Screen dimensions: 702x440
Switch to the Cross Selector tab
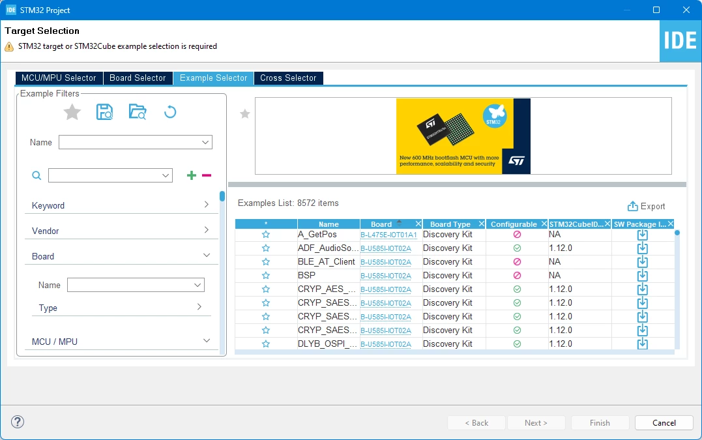[288, 78]
